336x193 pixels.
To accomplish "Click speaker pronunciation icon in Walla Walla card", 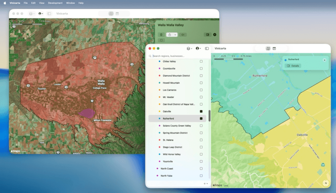I will (183, 35).
